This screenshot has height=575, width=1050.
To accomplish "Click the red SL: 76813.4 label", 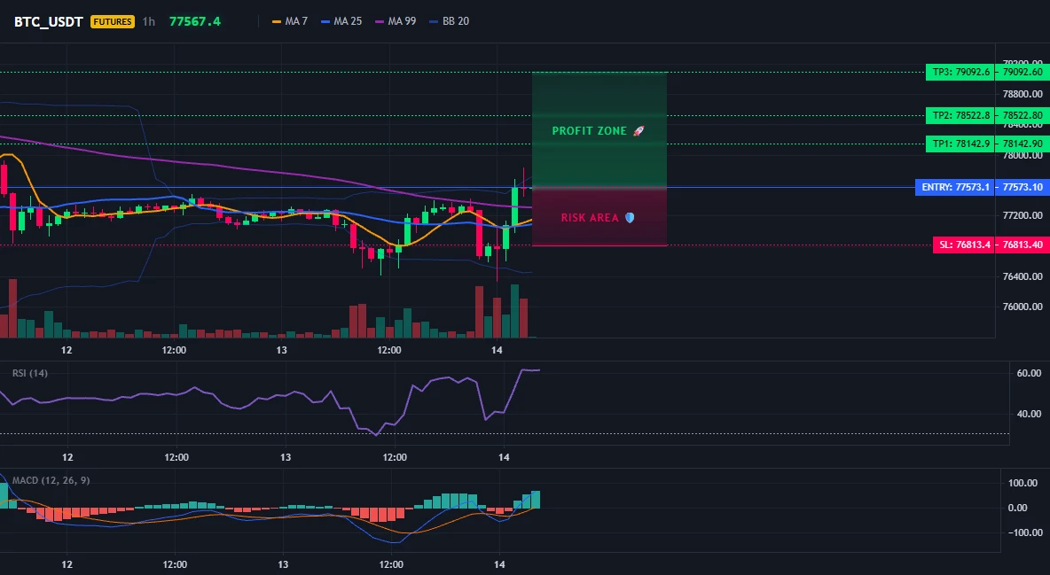I will [x=964, y=245].
